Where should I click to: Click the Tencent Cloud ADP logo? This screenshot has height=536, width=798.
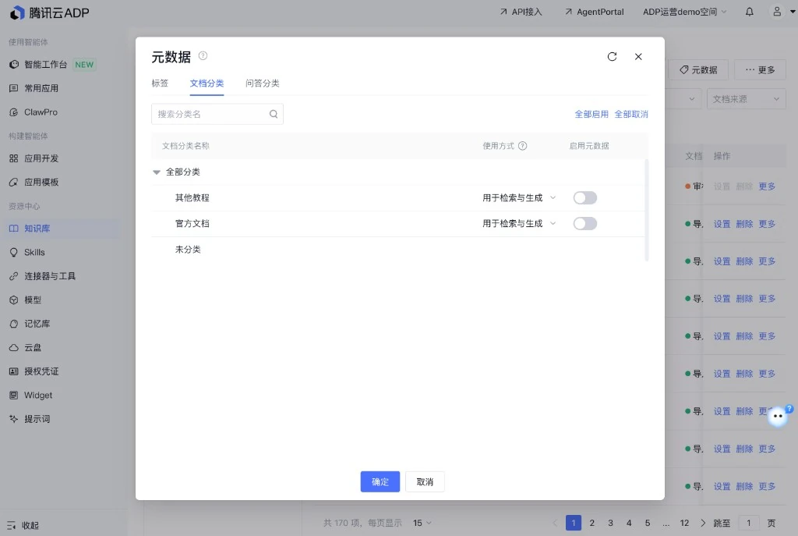click(x=49, y=12)
